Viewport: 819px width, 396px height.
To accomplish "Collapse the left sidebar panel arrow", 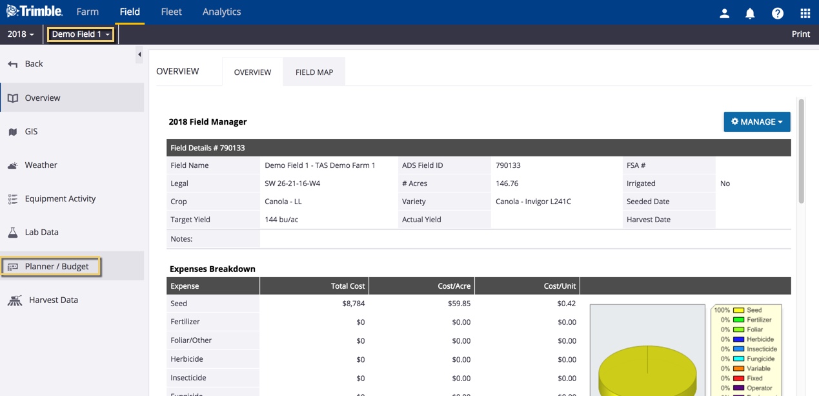I will [139, 55].
